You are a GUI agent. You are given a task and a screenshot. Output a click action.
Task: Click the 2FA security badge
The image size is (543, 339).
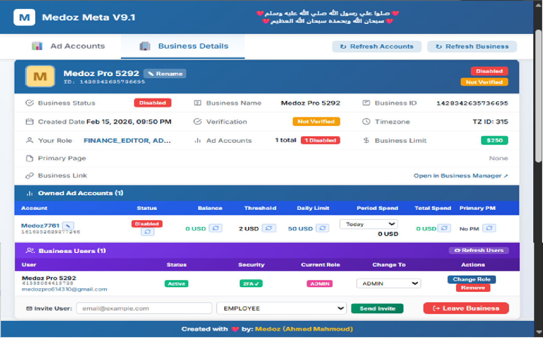tap(251, 283)
